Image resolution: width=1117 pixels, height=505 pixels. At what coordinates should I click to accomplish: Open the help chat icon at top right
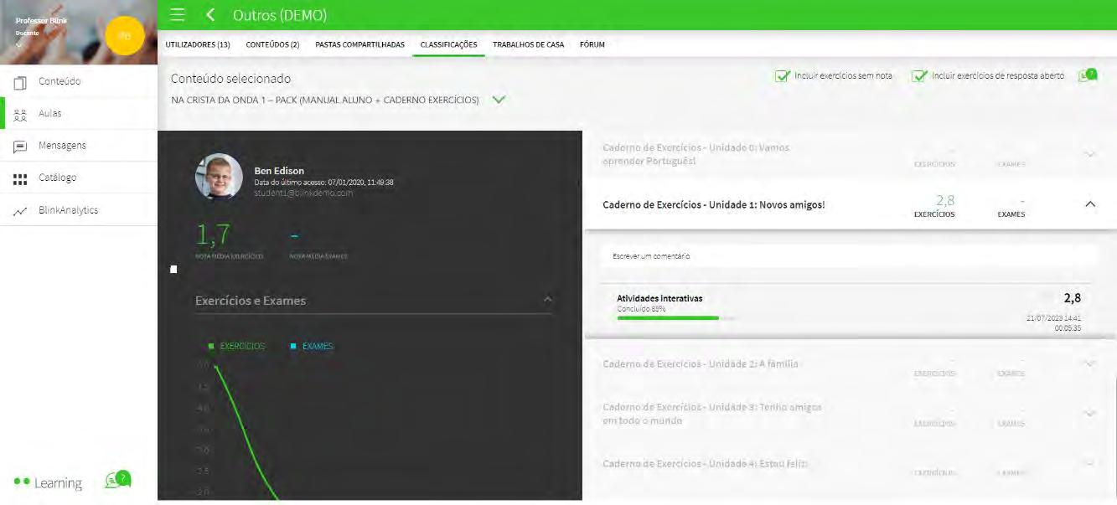point(1087,75)
